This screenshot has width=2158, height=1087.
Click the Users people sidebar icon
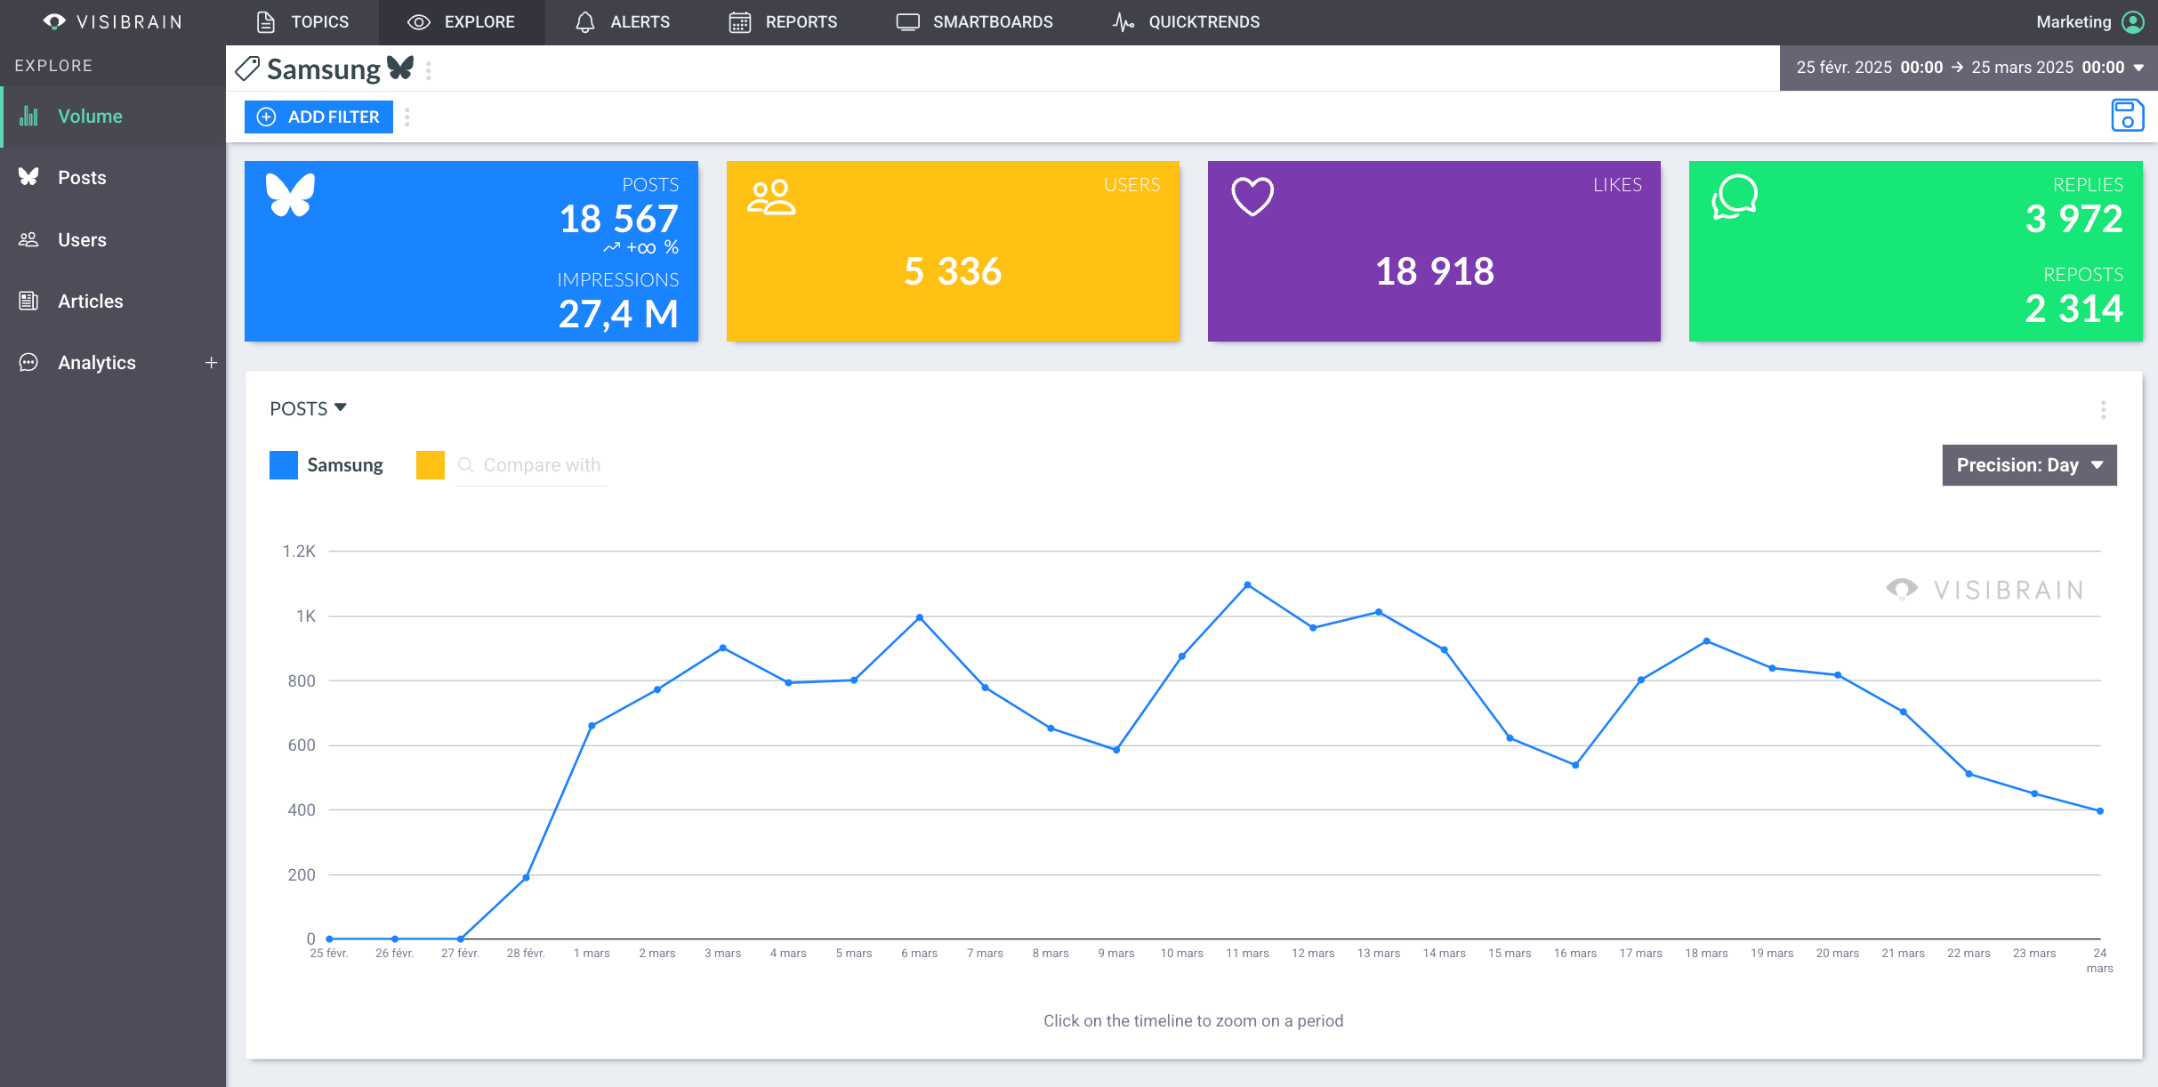pyautogui.click(x=28, y=239)
